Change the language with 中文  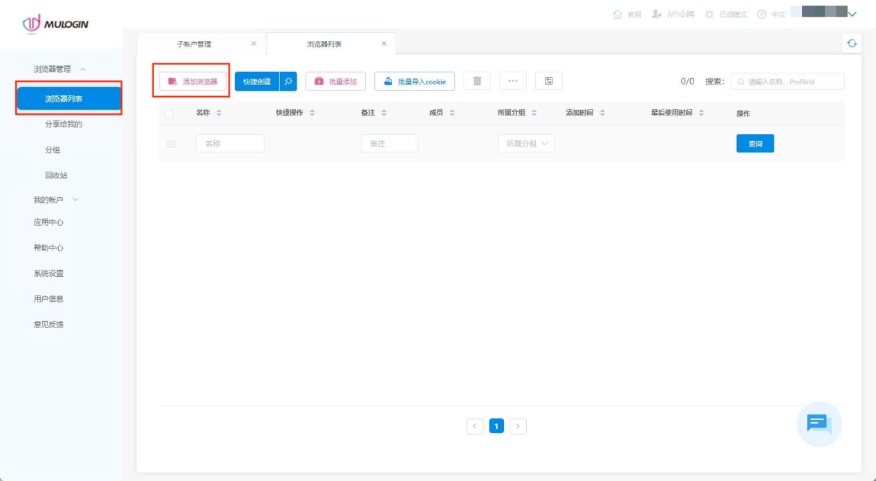point(772,14)
